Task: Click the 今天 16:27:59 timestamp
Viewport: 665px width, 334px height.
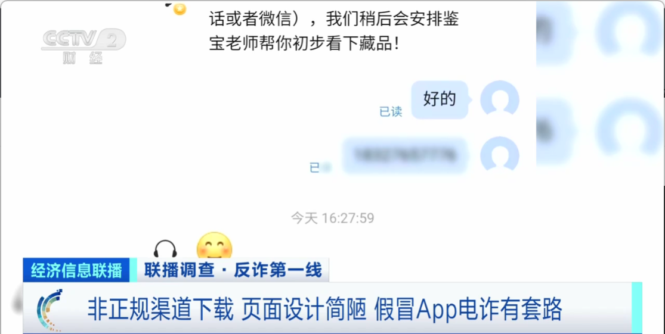Action: 333,218
